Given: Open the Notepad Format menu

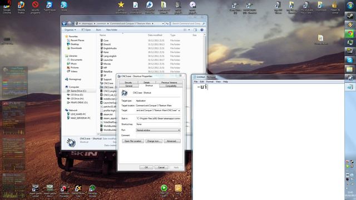Looking at the screenshot, I should point(210,82).
